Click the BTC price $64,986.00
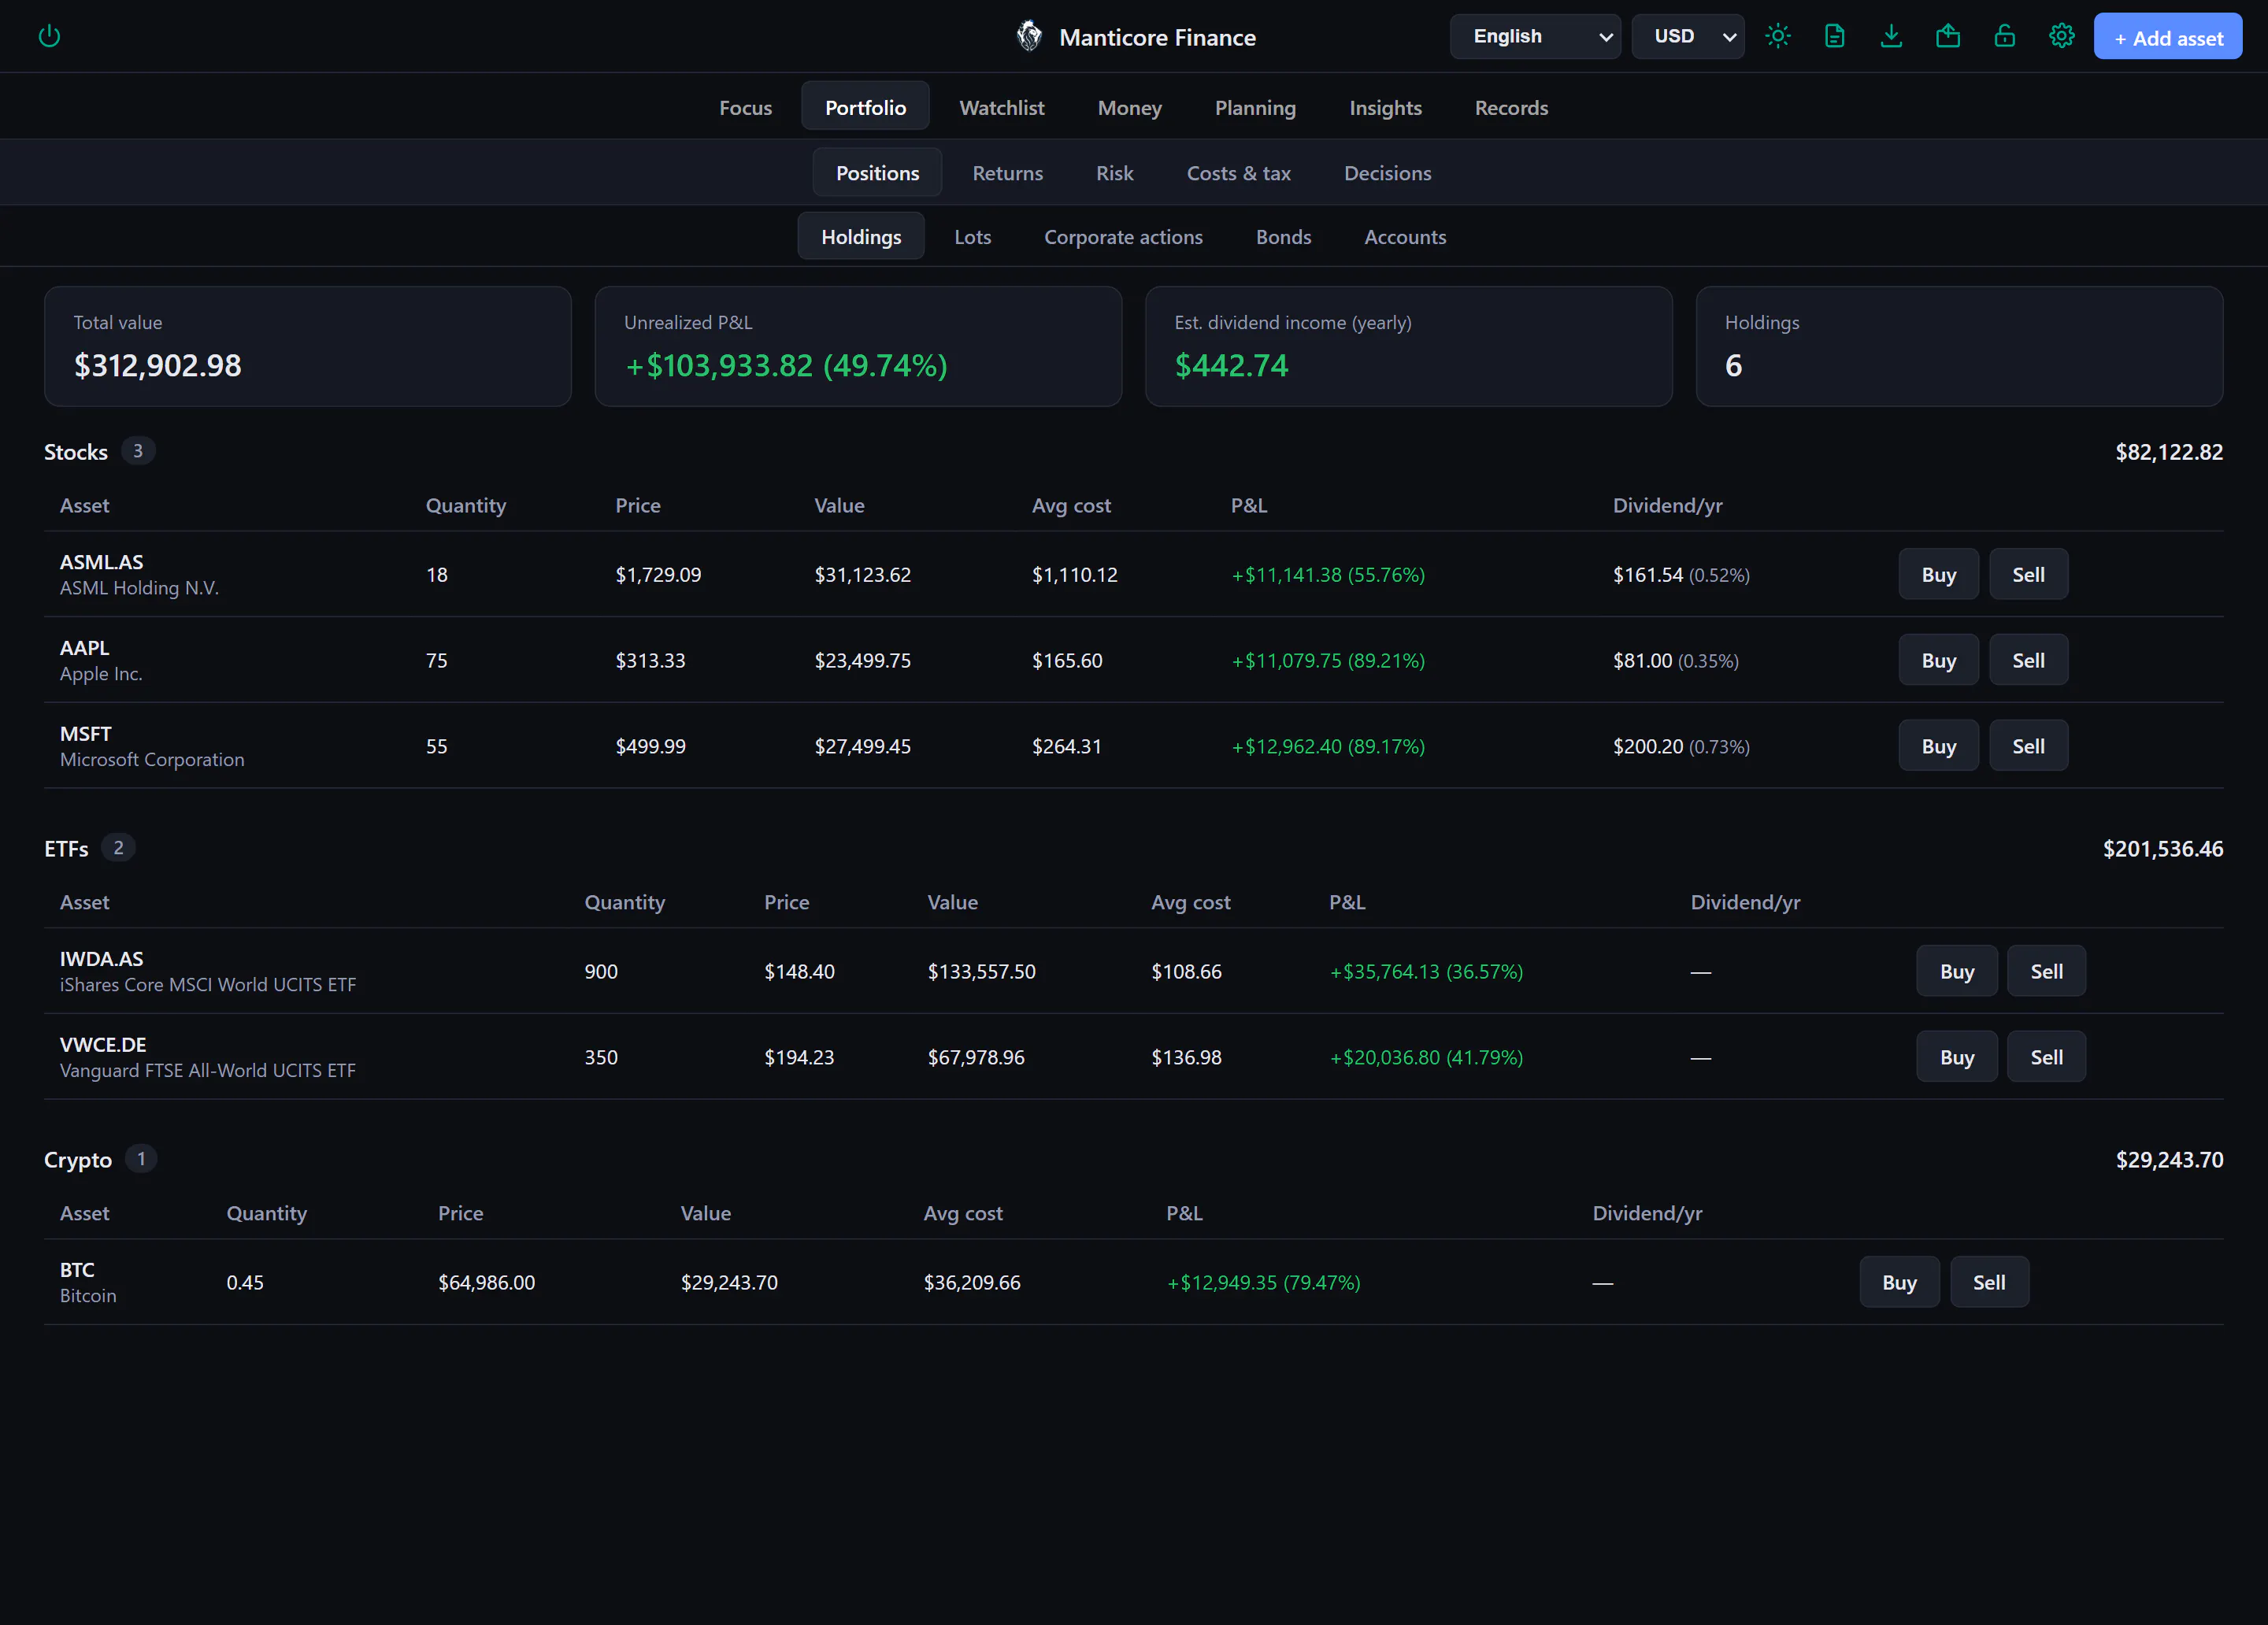2268x1625 pixels. click(x=486, y=1282)
